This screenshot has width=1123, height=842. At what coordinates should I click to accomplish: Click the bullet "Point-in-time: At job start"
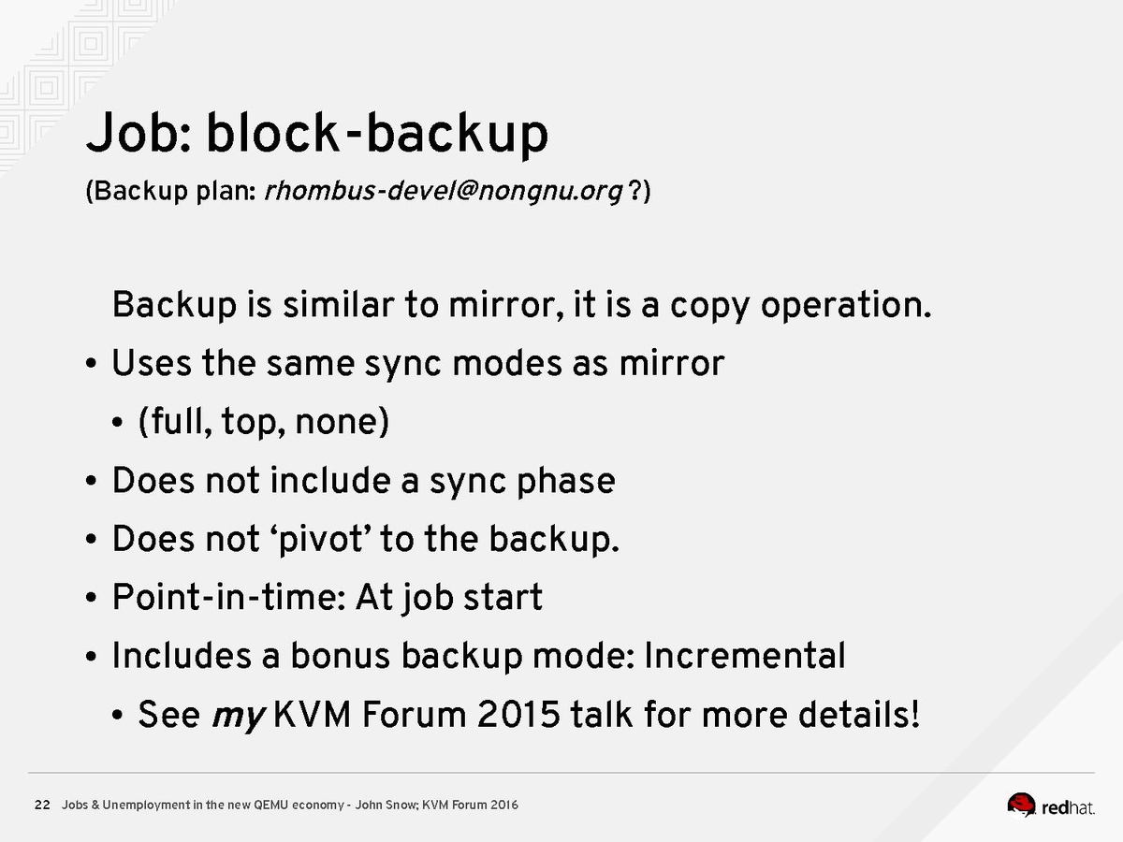click(327, 598)
